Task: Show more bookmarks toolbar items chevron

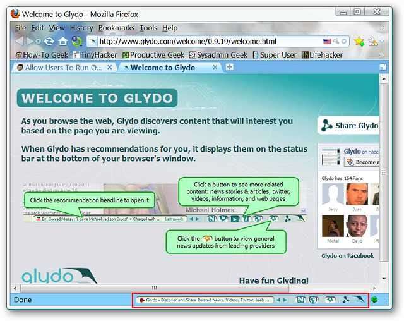Action: [381, 55]
